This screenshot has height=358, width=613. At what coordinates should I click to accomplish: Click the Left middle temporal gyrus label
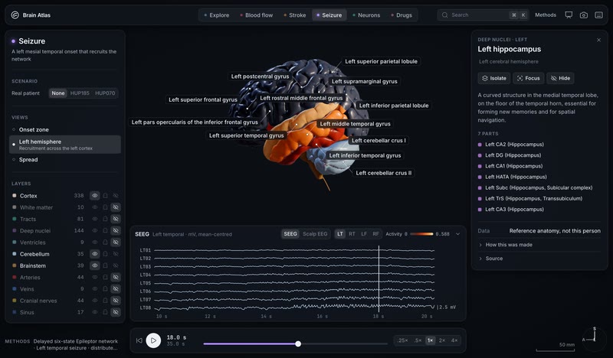[355, 124]
